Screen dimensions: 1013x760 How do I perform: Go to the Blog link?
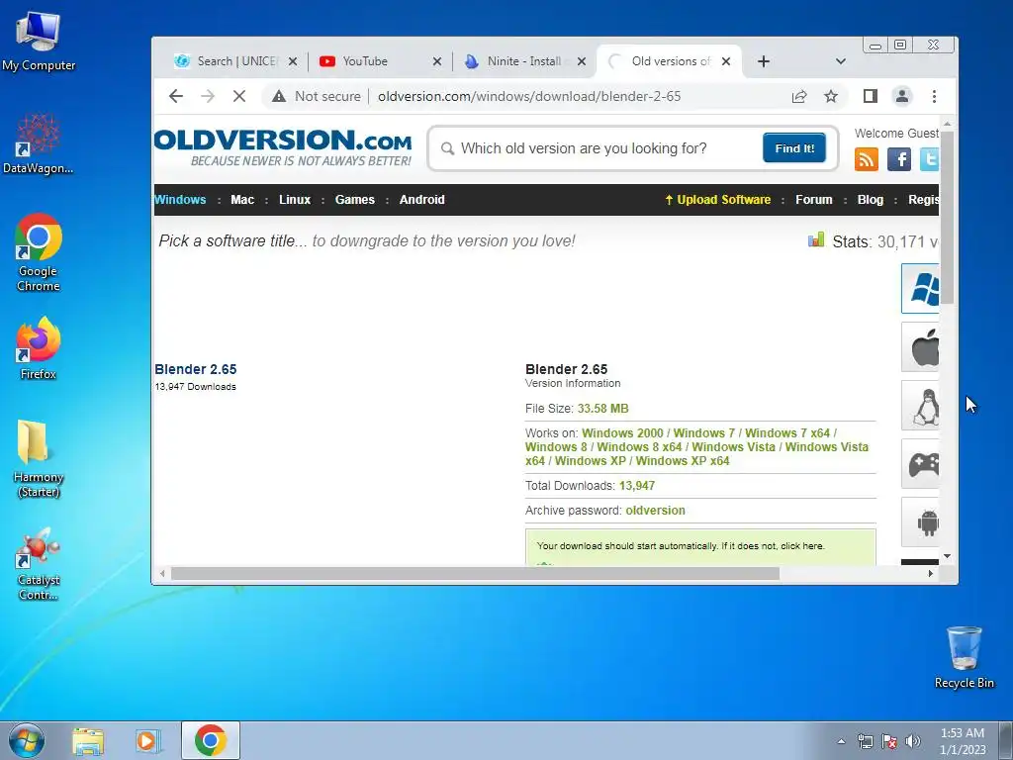point(871,200)
